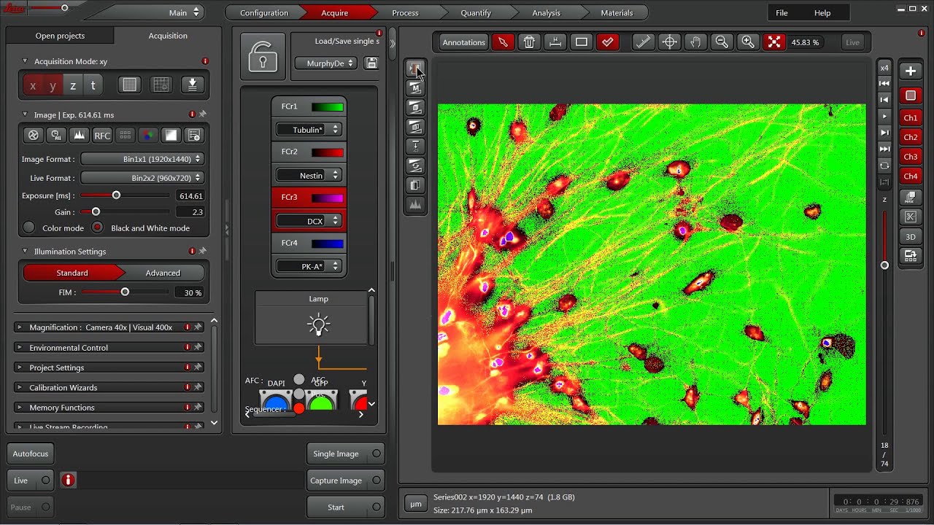Select the hand pan tool
Screen dimensions: 934x525
[695, 42]
